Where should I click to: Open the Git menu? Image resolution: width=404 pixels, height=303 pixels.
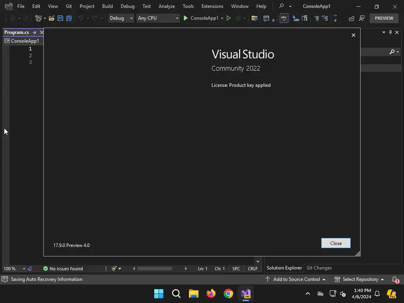69,6
